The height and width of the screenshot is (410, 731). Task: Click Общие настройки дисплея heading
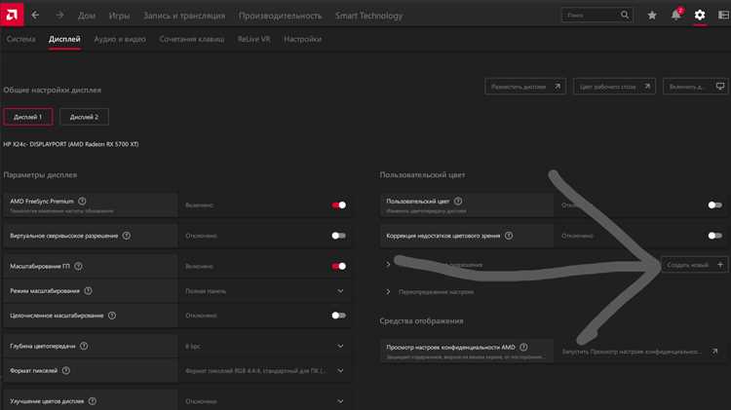(x=53, y=90)
